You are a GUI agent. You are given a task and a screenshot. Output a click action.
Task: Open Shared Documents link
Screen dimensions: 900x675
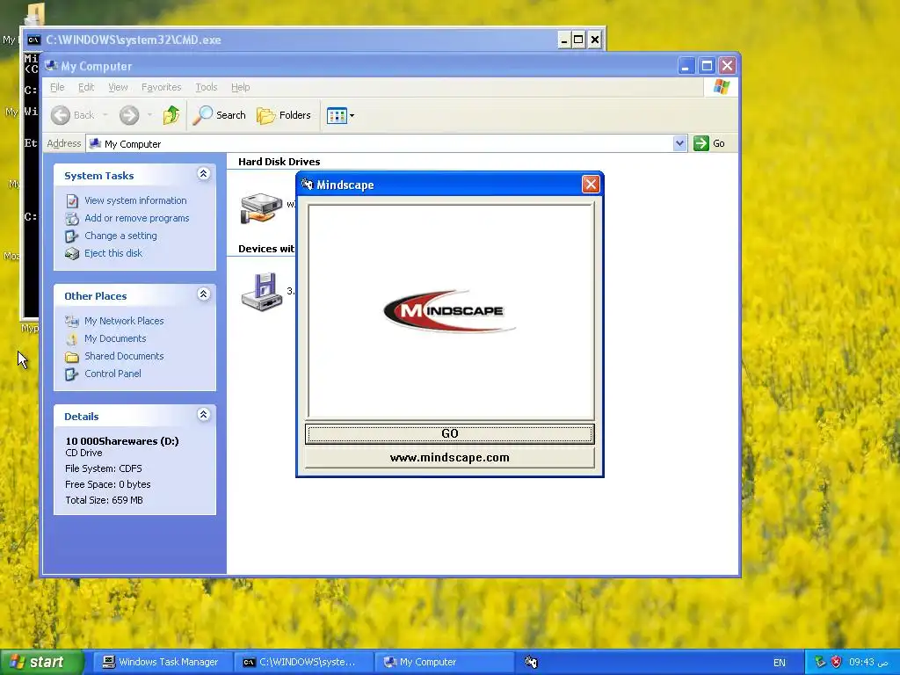(124, 356)
